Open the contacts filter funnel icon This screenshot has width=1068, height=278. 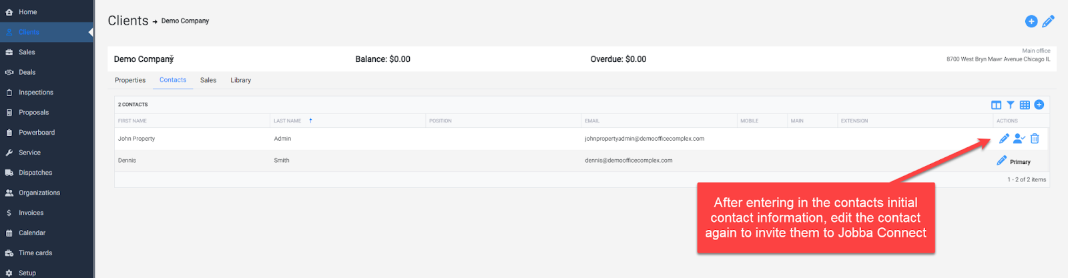pos(1011,105)
